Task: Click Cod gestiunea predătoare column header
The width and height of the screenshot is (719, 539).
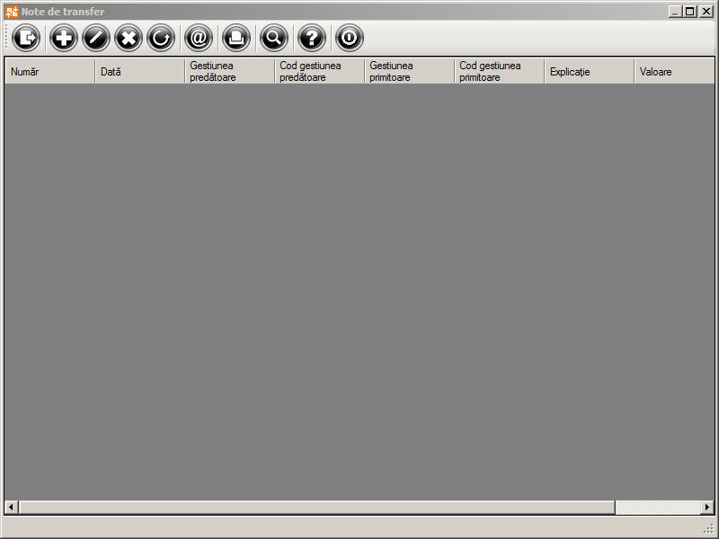Action: click(320, 72)
